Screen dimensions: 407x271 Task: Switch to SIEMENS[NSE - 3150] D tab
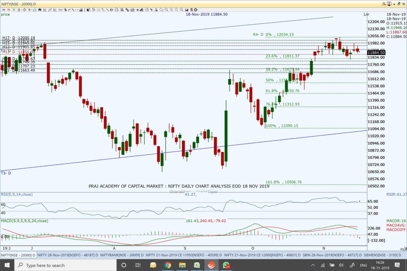pyautogui.click(x=383, y=255)
